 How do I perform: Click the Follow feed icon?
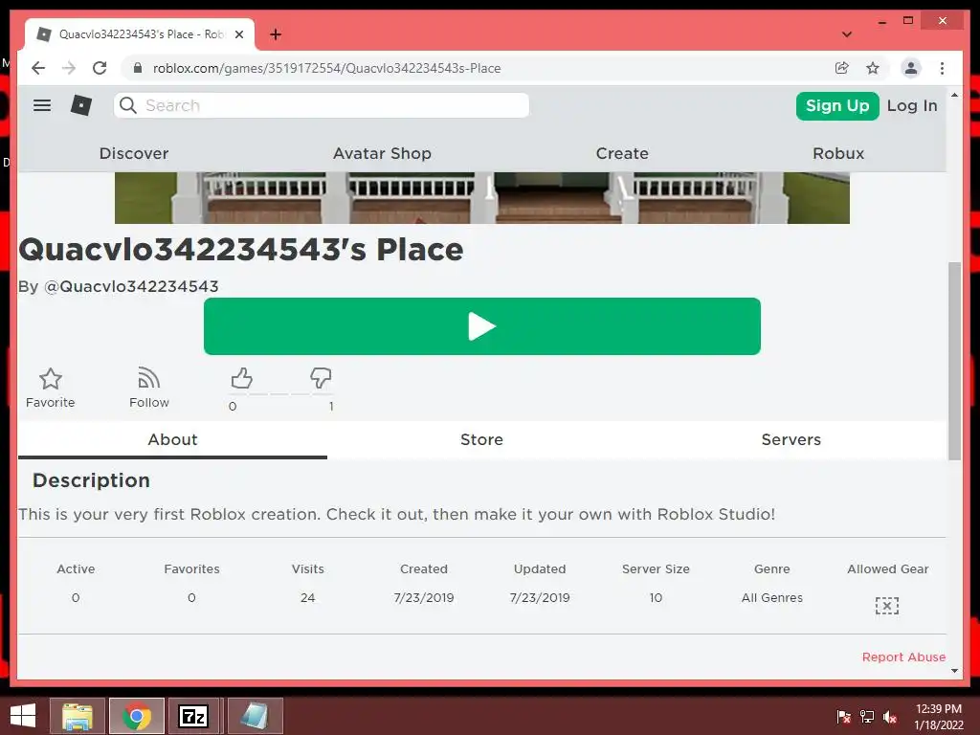point(148,378)
